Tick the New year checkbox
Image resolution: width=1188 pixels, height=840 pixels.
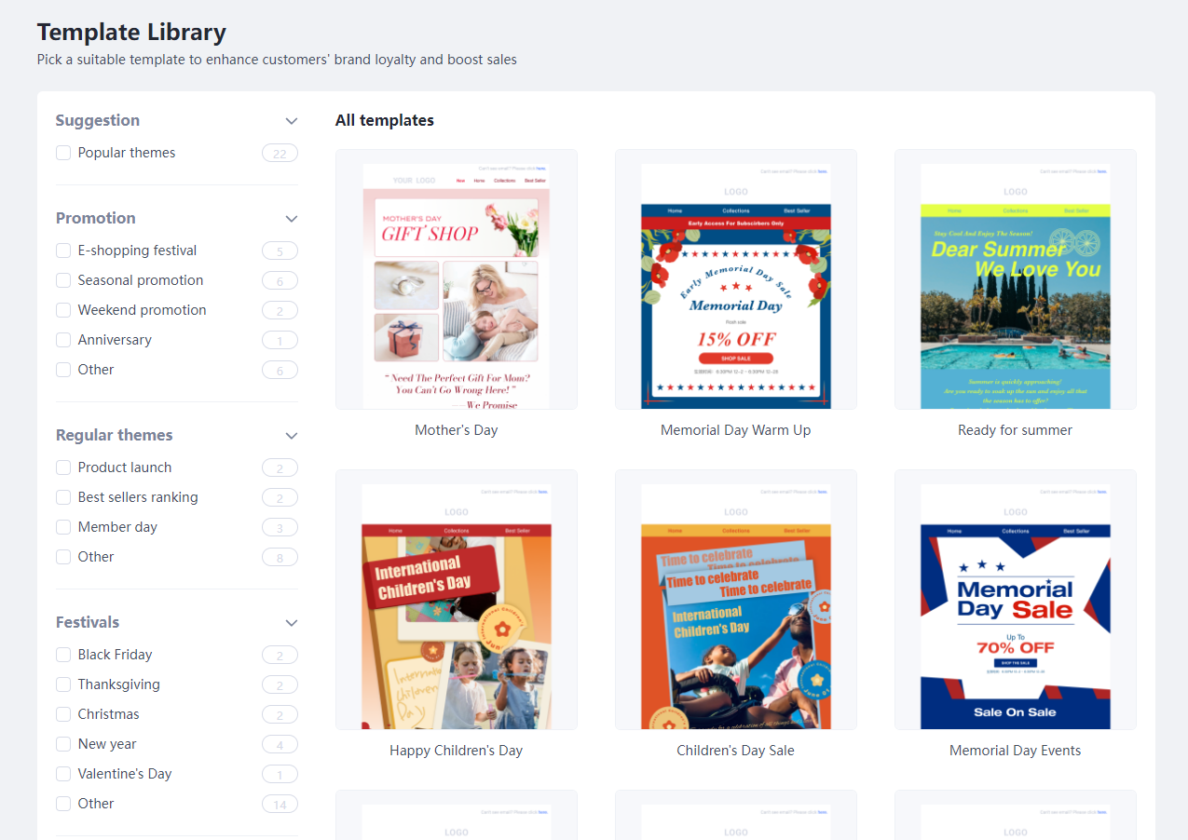pyautogui.click(x=63, y=744)
